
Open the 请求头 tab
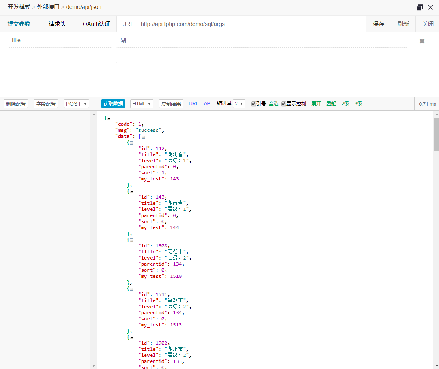(57, 24)
